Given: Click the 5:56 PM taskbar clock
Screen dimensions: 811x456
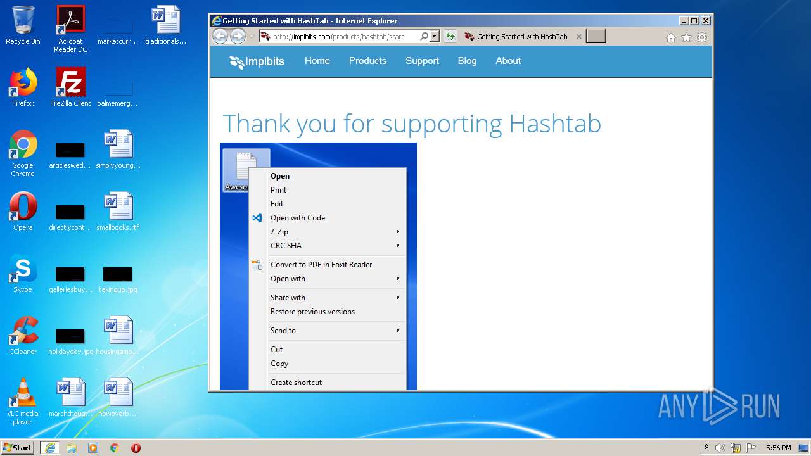Looking at the screenshot, I should click(778, 448).
